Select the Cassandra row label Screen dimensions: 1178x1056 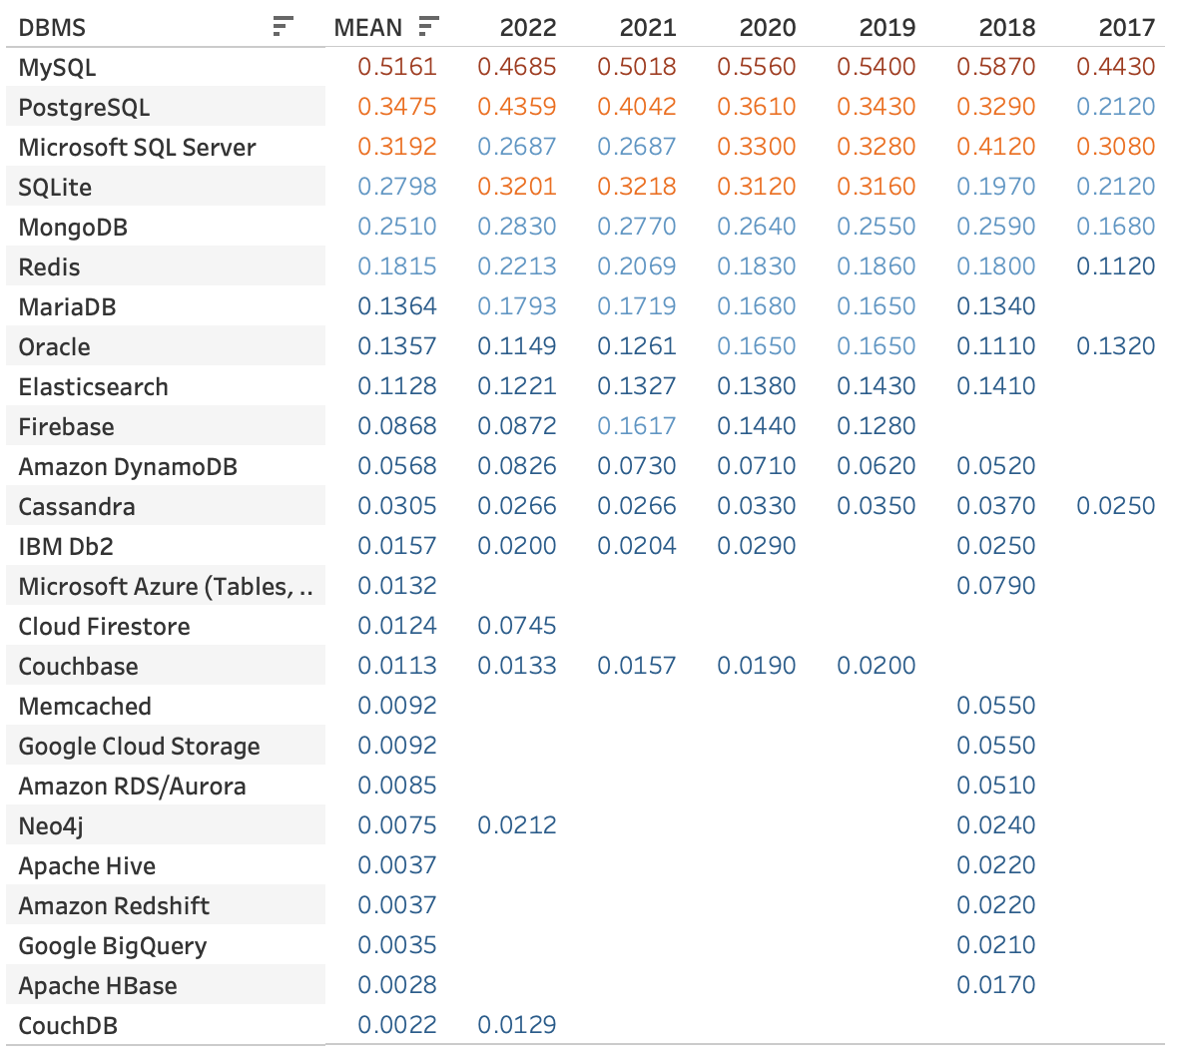[77, 506]
